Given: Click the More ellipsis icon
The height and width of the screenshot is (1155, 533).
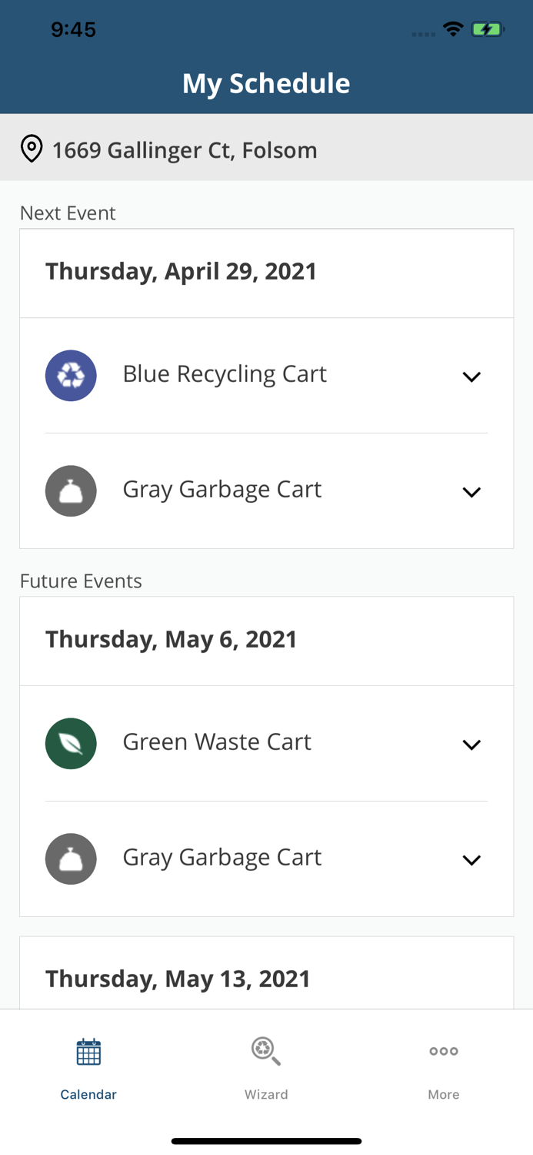Looking at the screenshot, I should pyautogui.click(x=443, y=1050).
